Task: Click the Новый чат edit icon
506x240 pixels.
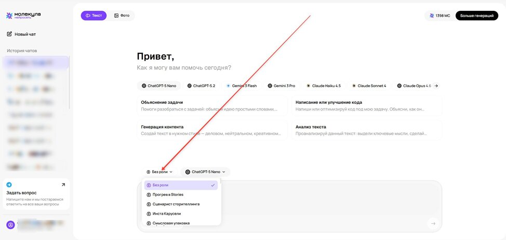Action: (9, 34)
